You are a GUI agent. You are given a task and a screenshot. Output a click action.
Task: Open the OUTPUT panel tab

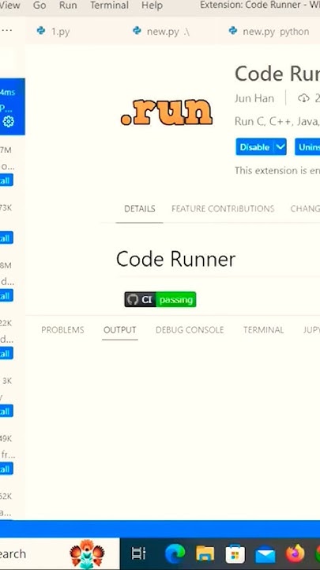pyautogui.click(x=120, y=329)
